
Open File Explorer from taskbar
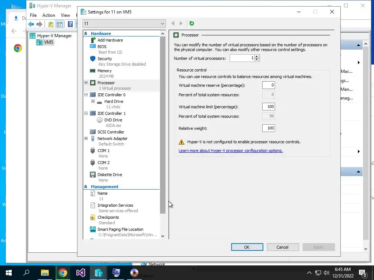[x=45, y=273]
